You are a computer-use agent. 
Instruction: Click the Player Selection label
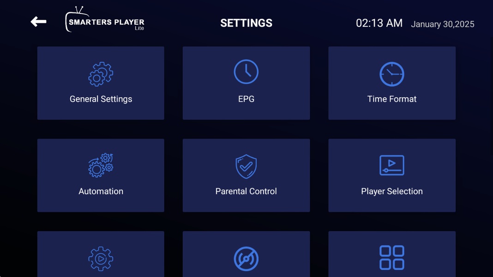point(392,192)
